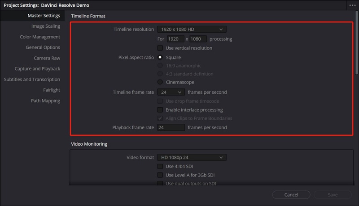Image resolution: width=359 pixels, height=206 pixels.
Task: Switch to Fairlight settings
Action: point(52,90)
